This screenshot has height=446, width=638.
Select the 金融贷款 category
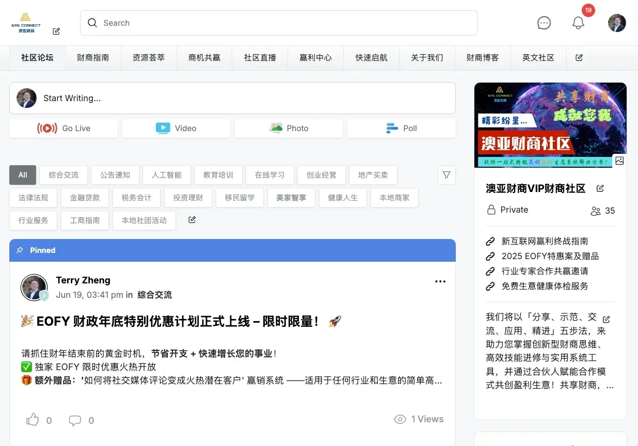(x=85, y=198)
